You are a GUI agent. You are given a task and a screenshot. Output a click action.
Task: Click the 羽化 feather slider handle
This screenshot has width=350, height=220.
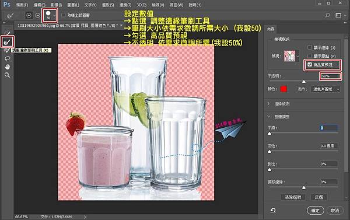pos(269,151)
